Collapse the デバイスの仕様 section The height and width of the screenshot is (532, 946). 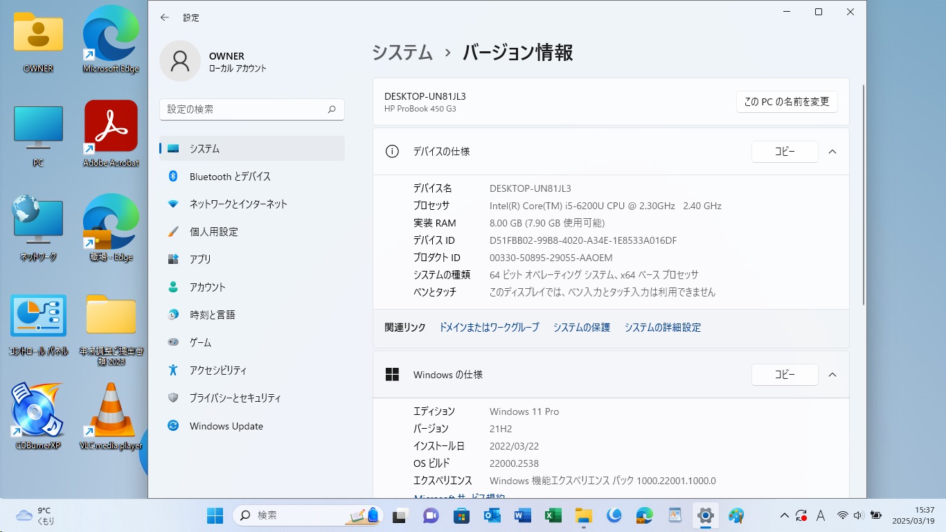click(x=832, y=152)
